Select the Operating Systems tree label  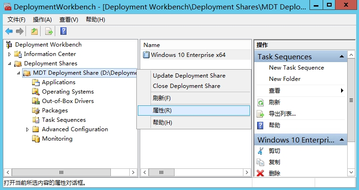(68, 92)
